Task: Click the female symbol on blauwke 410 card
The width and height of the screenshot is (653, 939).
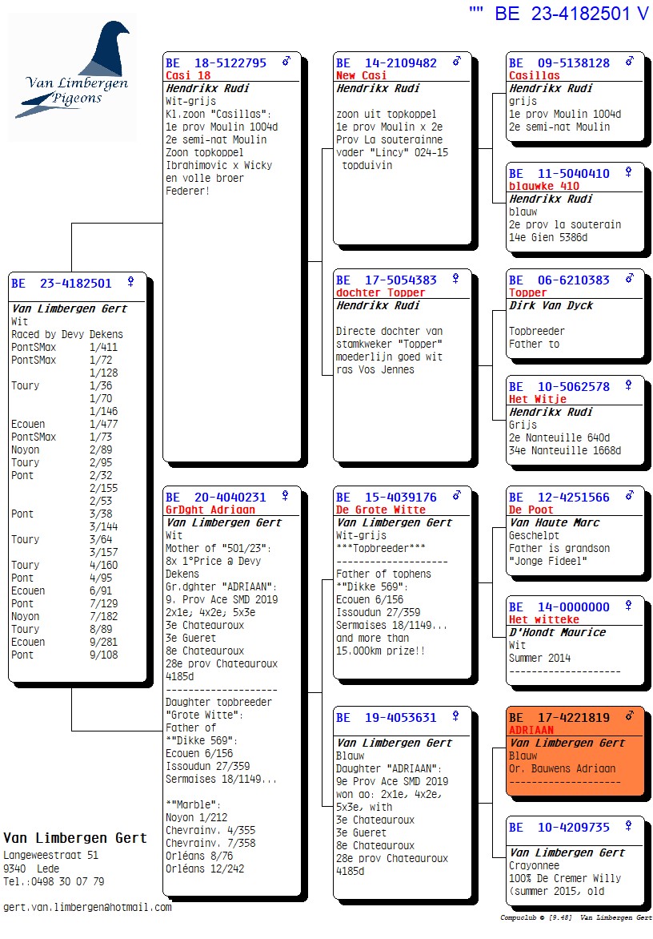Action: point(628,172)
